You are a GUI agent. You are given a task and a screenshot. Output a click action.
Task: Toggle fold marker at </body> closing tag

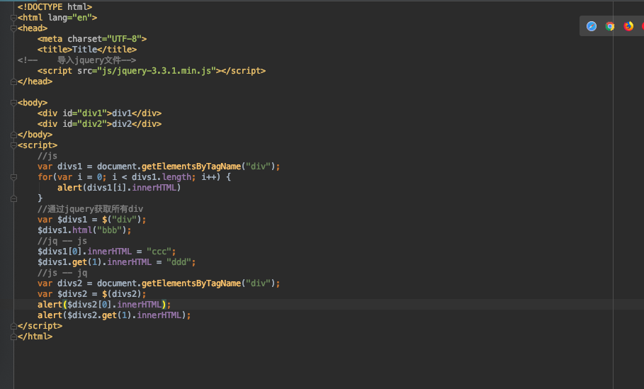[x=13, y=135]
